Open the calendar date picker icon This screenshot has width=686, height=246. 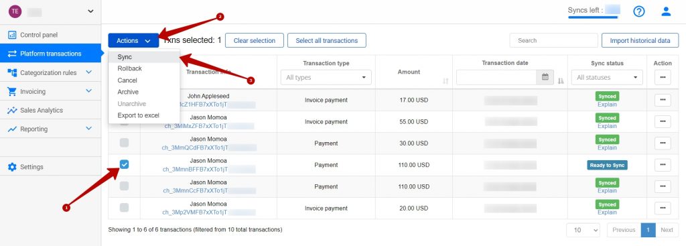(x=545, y=77)
